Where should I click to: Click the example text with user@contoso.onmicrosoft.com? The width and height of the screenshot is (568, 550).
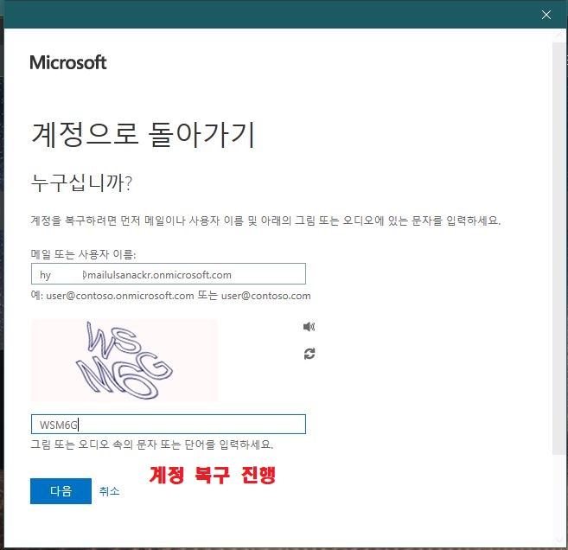170,296
